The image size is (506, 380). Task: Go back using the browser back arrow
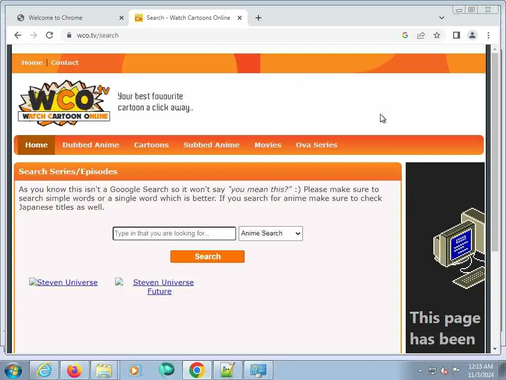(x=18, y=35)
